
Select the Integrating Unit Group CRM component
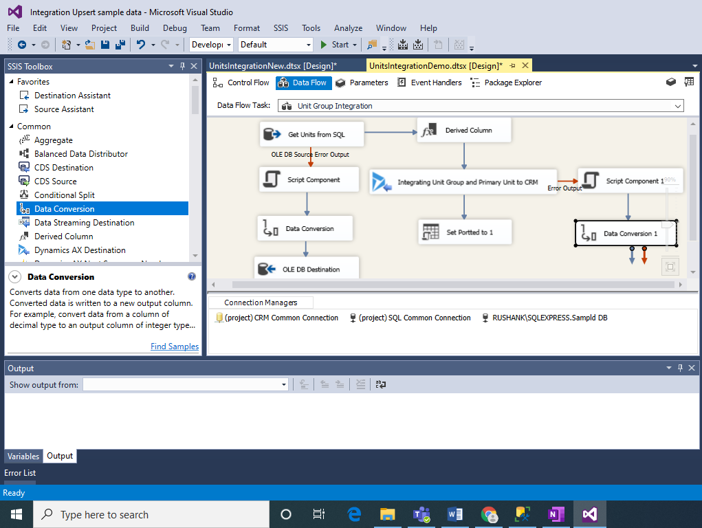(463, 181)
